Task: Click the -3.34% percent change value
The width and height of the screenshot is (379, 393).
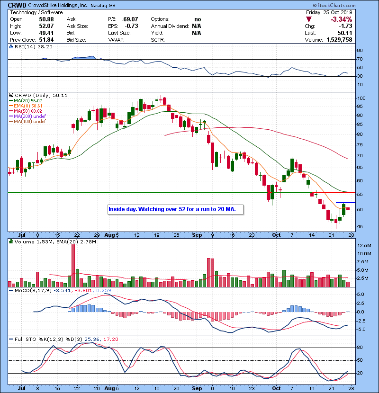Action: [342, 19]
